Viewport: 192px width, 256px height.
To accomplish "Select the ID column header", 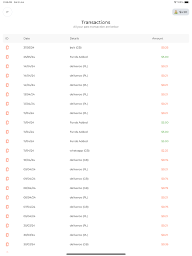I will pos(7,38).
